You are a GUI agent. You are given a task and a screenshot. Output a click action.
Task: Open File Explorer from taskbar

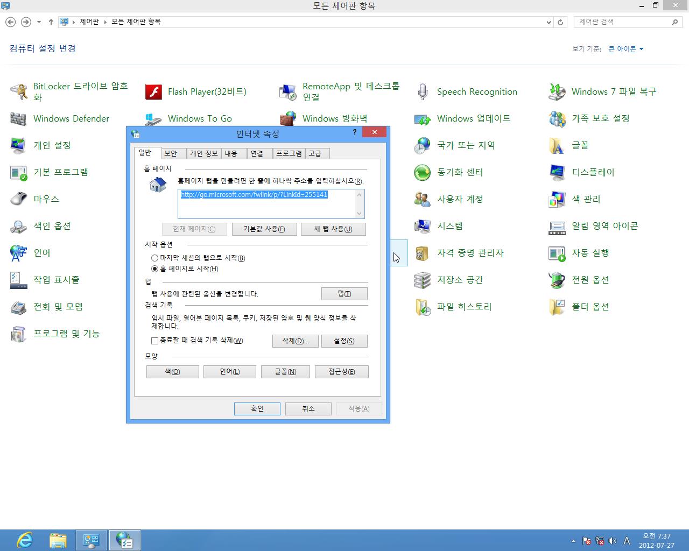click(58, 540)
